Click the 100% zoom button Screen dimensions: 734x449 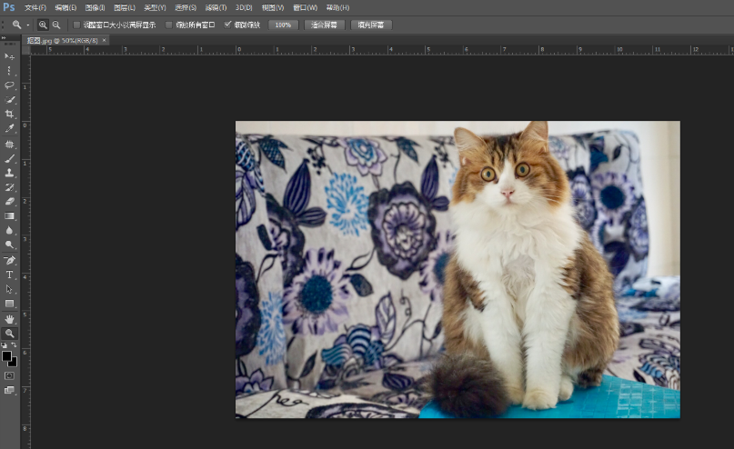283,25
